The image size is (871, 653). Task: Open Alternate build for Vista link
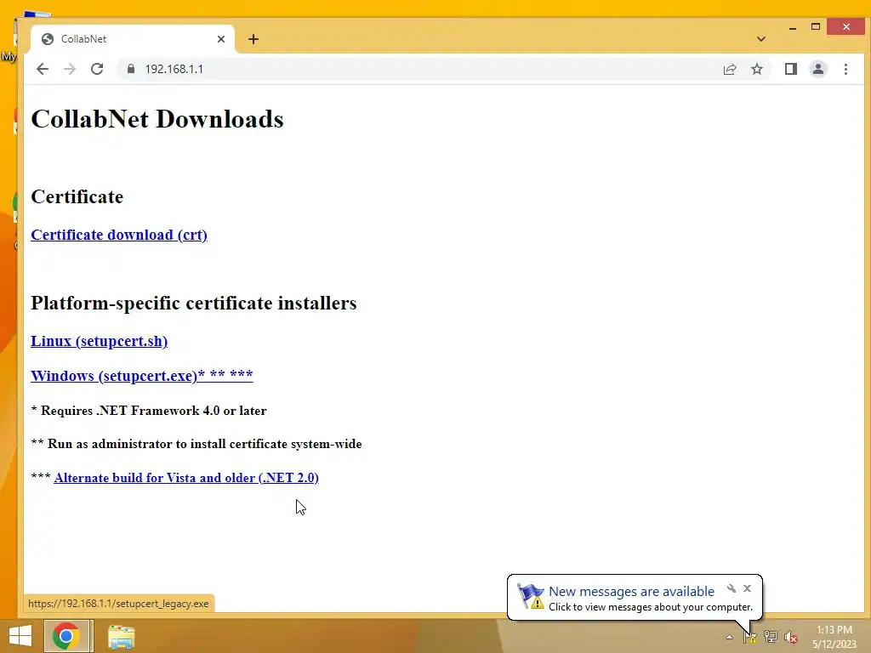click(x=186, y=478)
